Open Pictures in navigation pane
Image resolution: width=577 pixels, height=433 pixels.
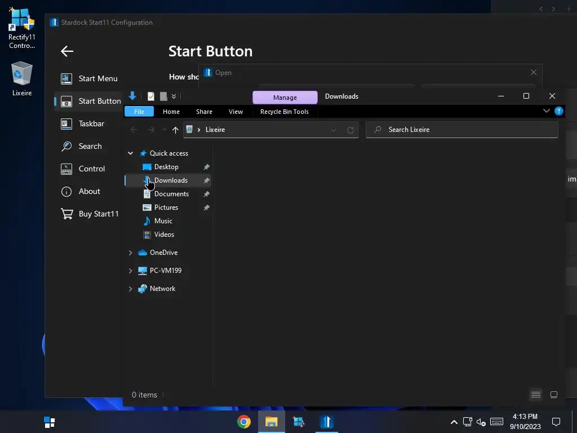click(166, 207)
